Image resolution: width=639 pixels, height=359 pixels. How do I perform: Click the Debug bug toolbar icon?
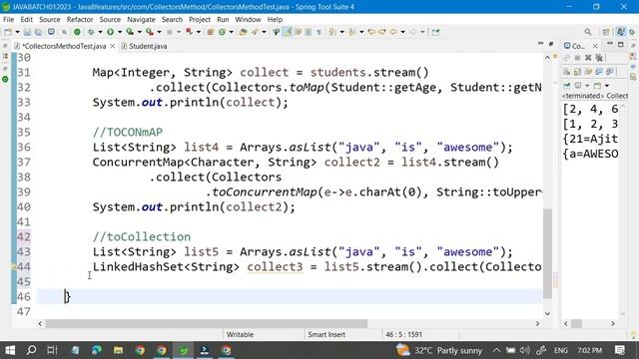[x=91, y=32]
